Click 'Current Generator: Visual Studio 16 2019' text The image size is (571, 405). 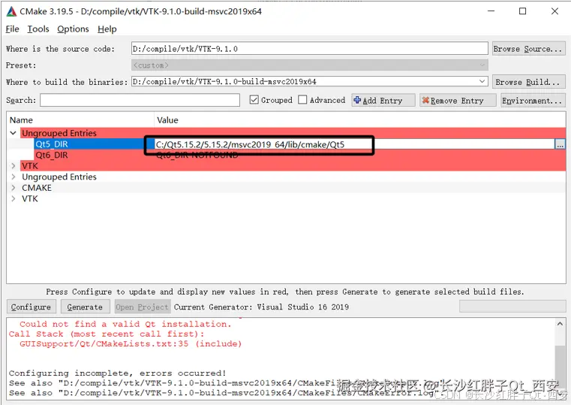261,307
